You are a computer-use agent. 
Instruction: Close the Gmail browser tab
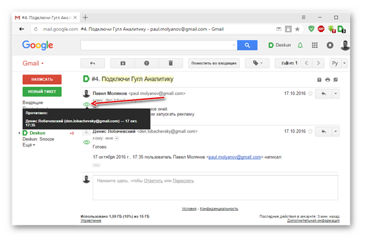(75, 17)
